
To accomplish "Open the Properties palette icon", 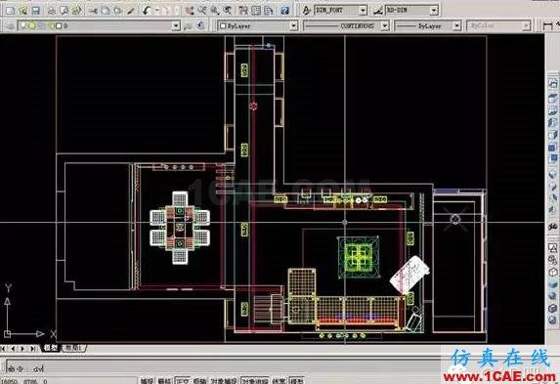I will 243,11.
